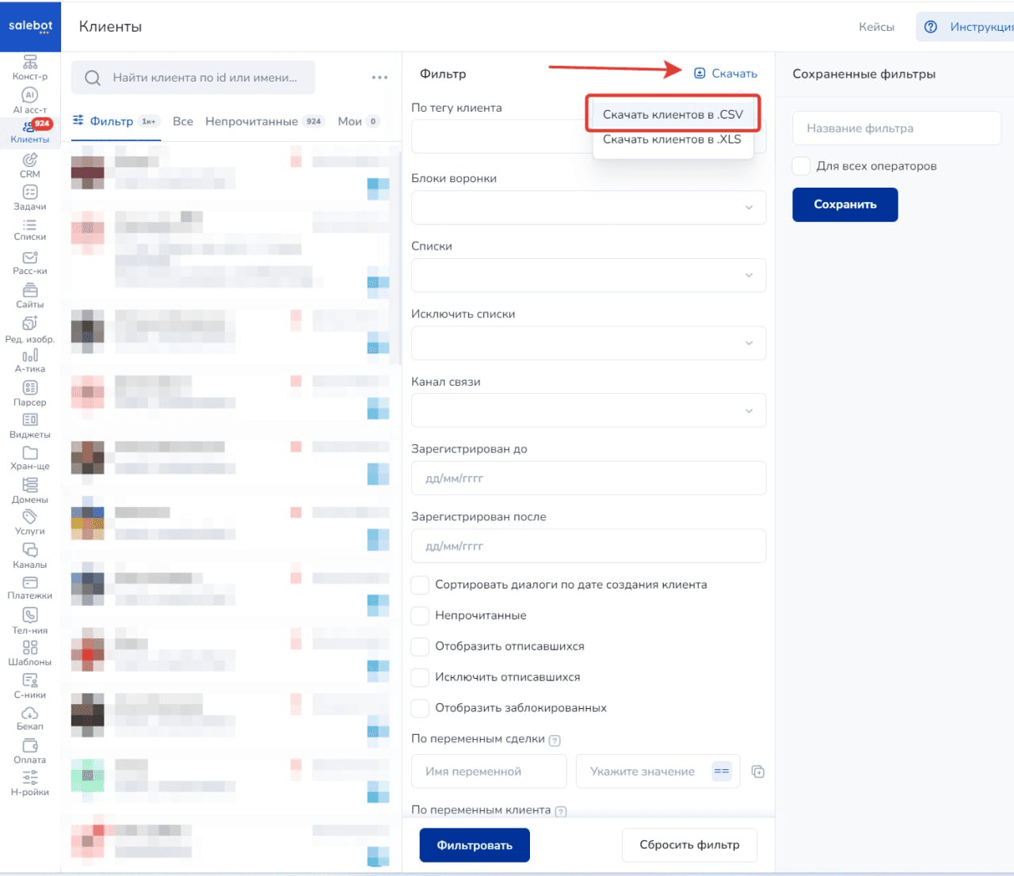
Task: Open the Парсер sidebar icon
Action: pos(29,393)
